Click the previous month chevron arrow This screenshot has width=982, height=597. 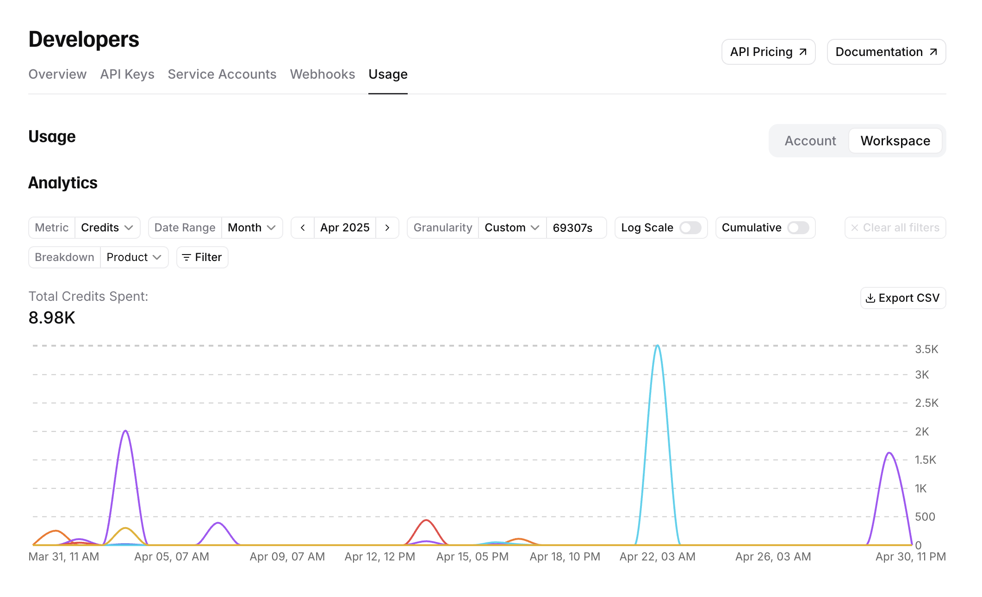303,227
